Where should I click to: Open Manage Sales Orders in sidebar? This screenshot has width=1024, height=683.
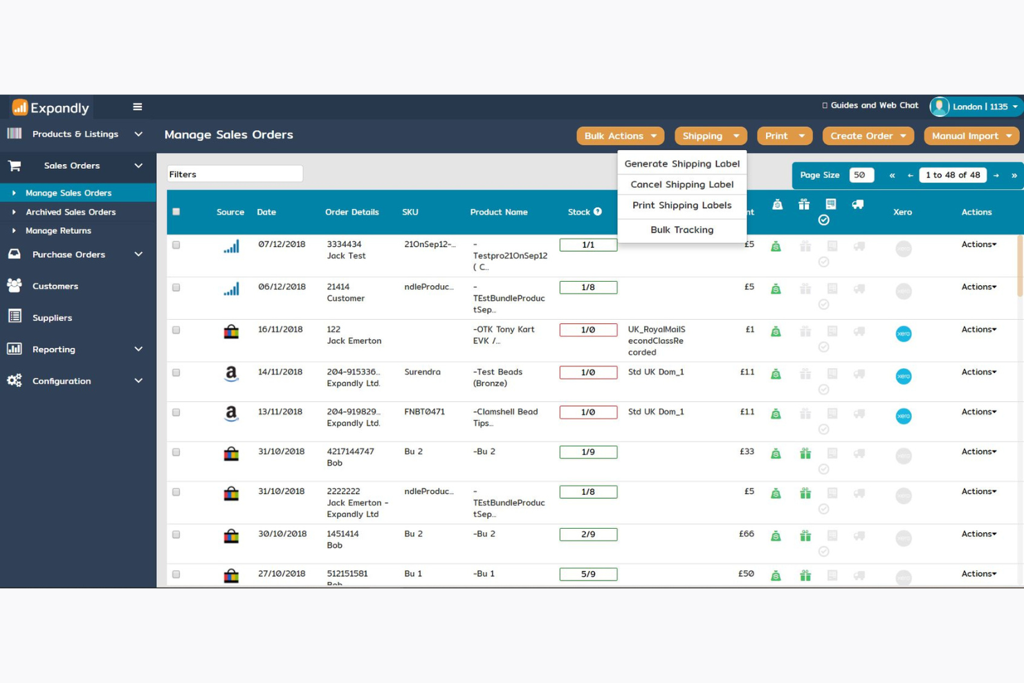78,192
